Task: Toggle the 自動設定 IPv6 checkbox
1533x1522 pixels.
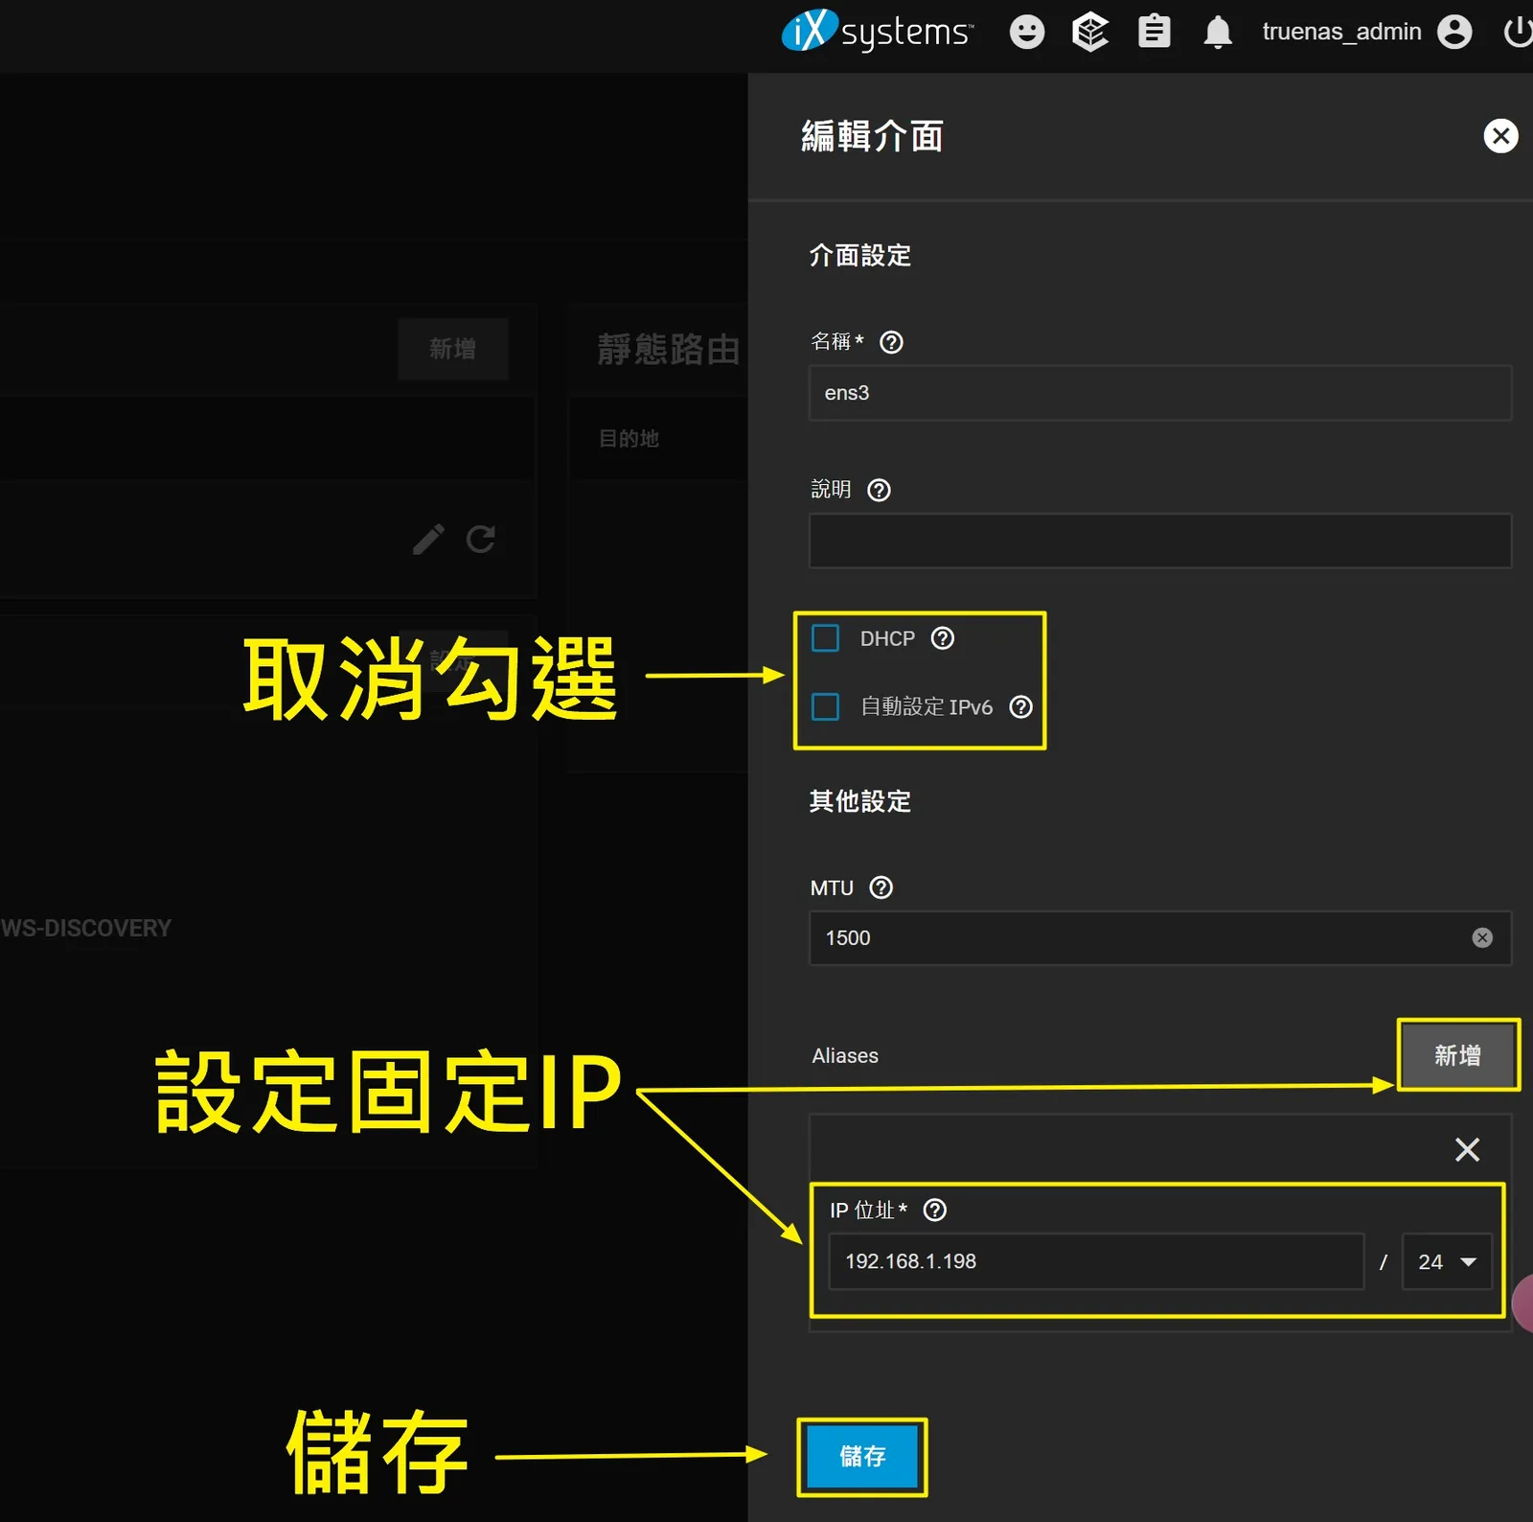Action: (x=825, y=707)
